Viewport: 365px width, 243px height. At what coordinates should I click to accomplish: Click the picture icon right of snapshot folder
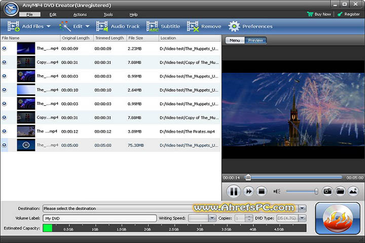pos(353,191)
